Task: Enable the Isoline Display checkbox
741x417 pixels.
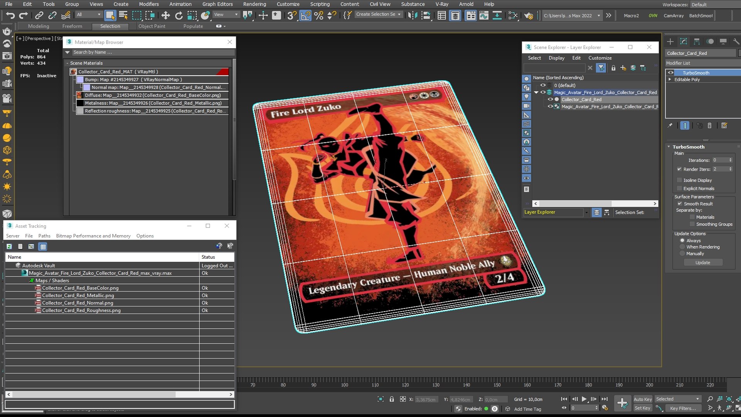Action: click(x=680, y=180)
